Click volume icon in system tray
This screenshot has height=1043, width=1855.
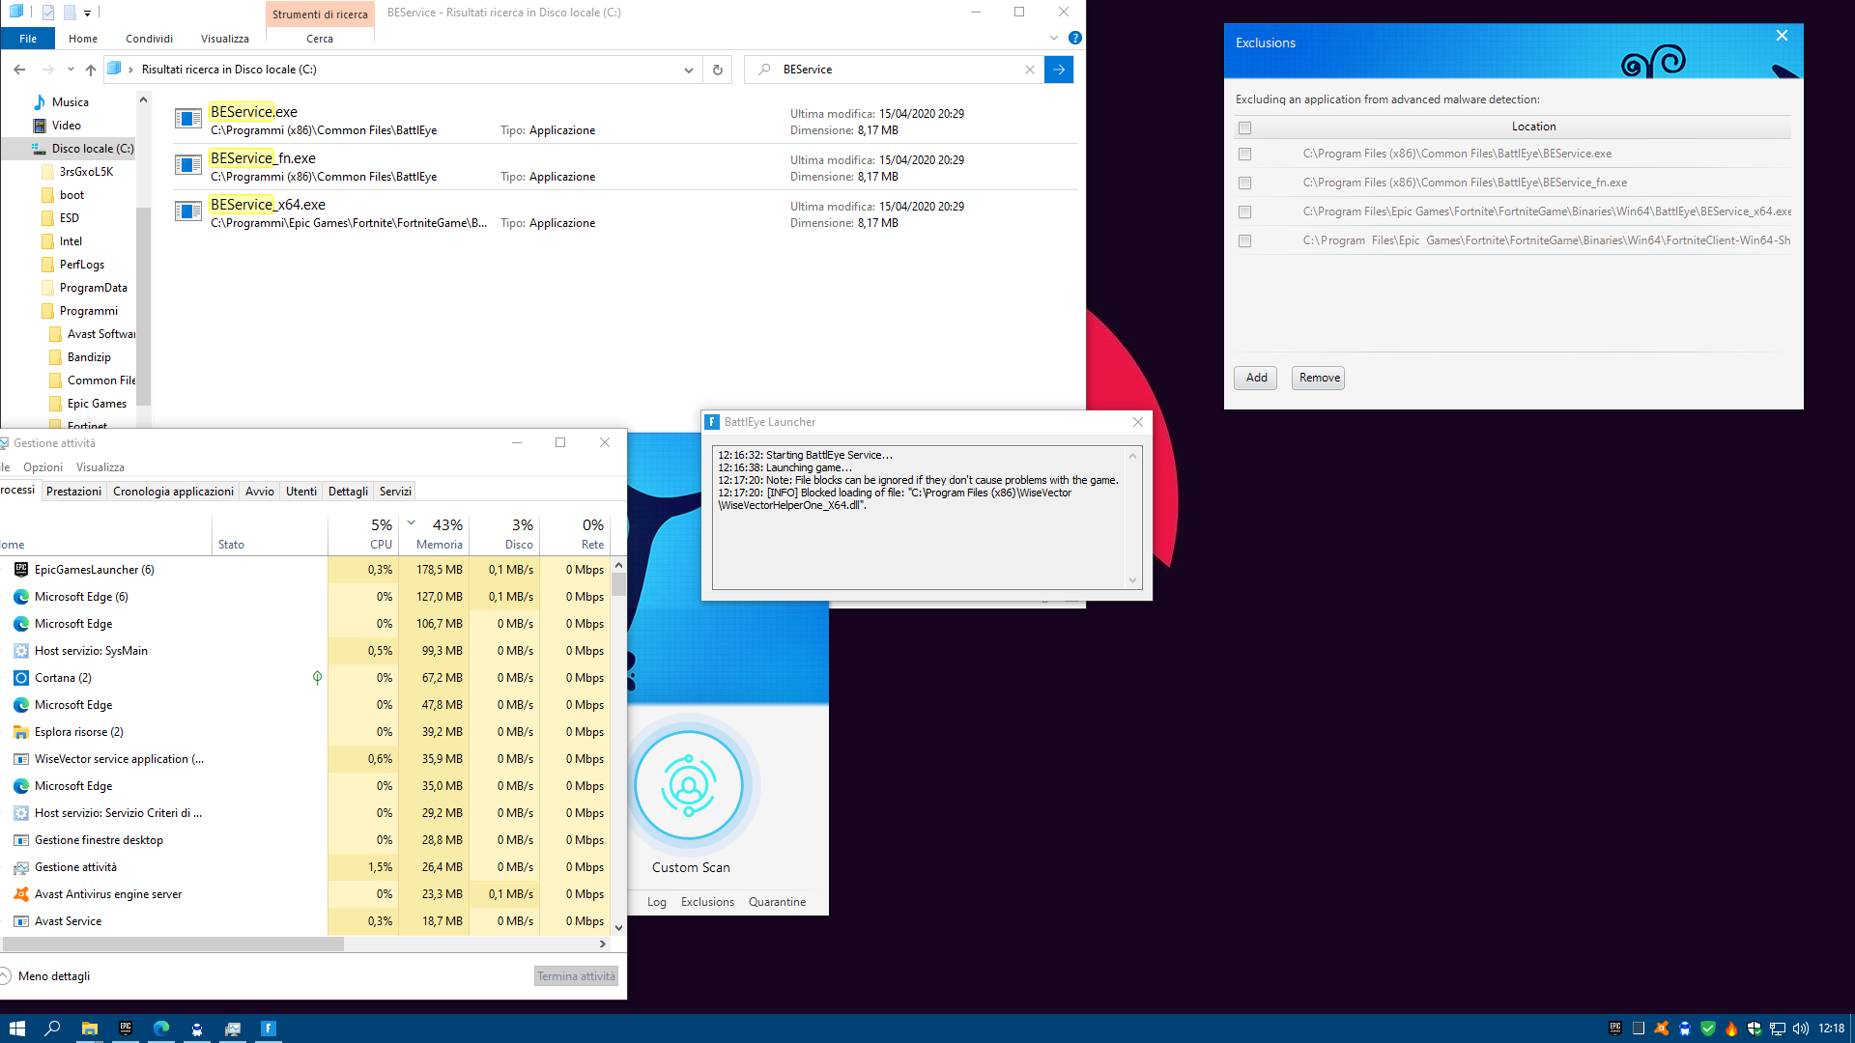pos(1801,1029)
